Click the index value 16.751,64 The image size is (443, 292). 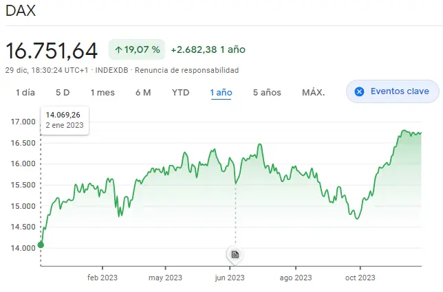52,51
